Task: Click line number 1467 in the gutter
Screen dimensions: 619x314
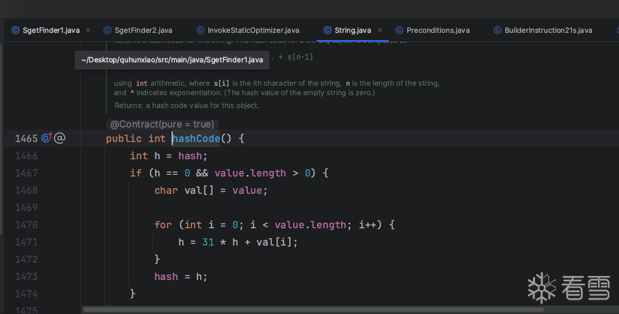Action: click(x=26, y=173)
